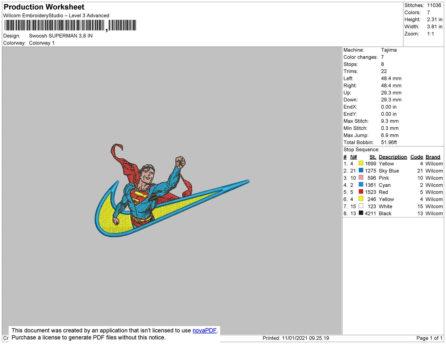Select the Sky Blue color swatch
The image size is (446, 344).
pos(361,170)
